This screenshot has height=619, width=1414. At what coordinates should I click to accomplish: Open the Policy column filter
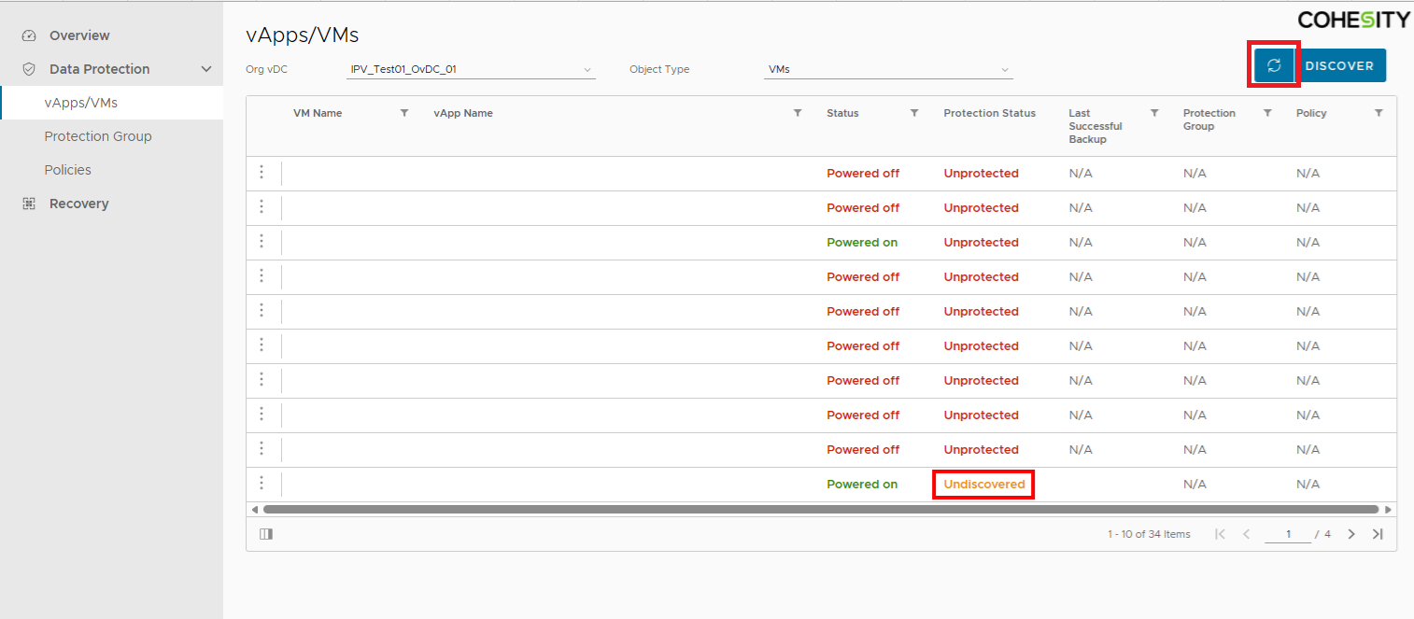tap(1379, 113)
